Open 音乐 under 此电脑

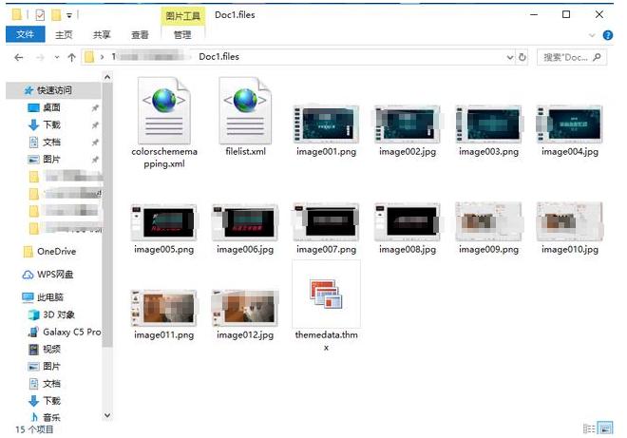(51, 418)
